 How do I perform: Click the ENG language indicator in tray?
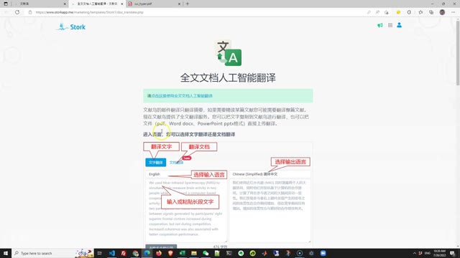click(428, 253)
